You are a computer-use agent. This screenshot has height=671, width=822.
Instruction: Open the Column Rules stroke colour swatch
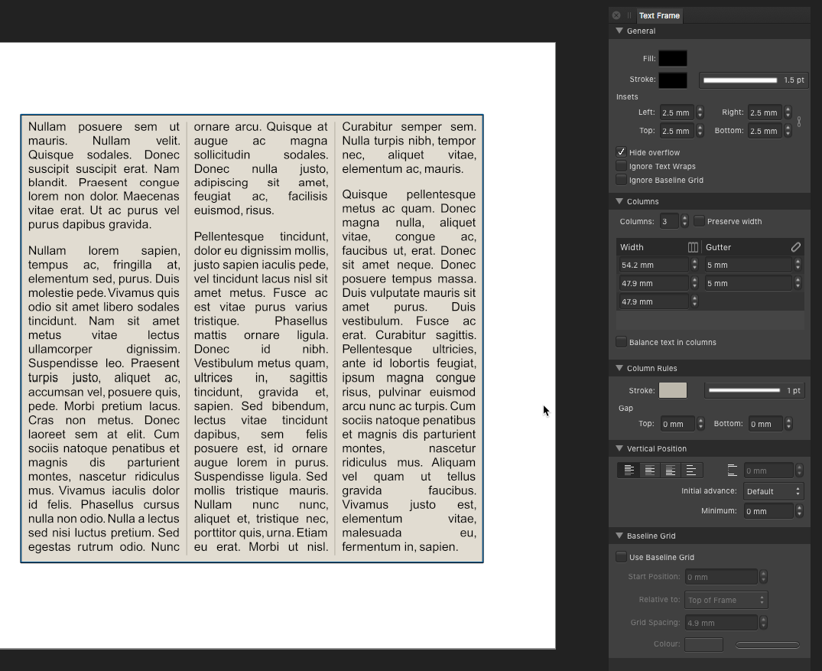[x=673, y=390]
